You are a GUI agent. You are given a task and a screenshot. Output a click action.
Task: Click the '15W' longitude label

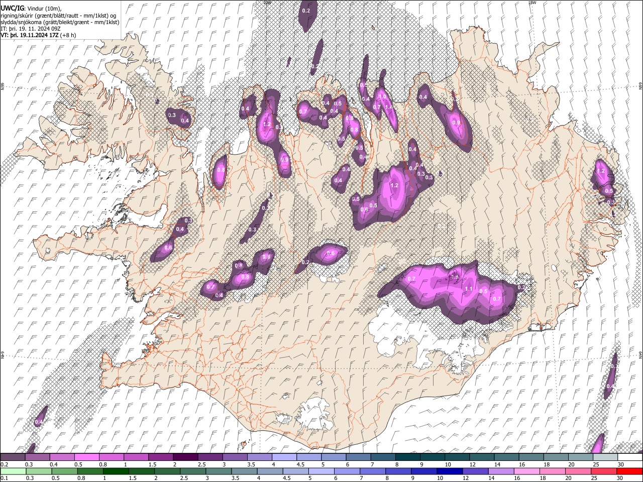click(531, 3)
